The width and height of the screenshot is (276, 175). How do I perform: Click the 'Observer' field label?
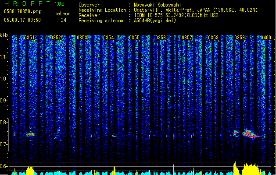coord(89,5)
